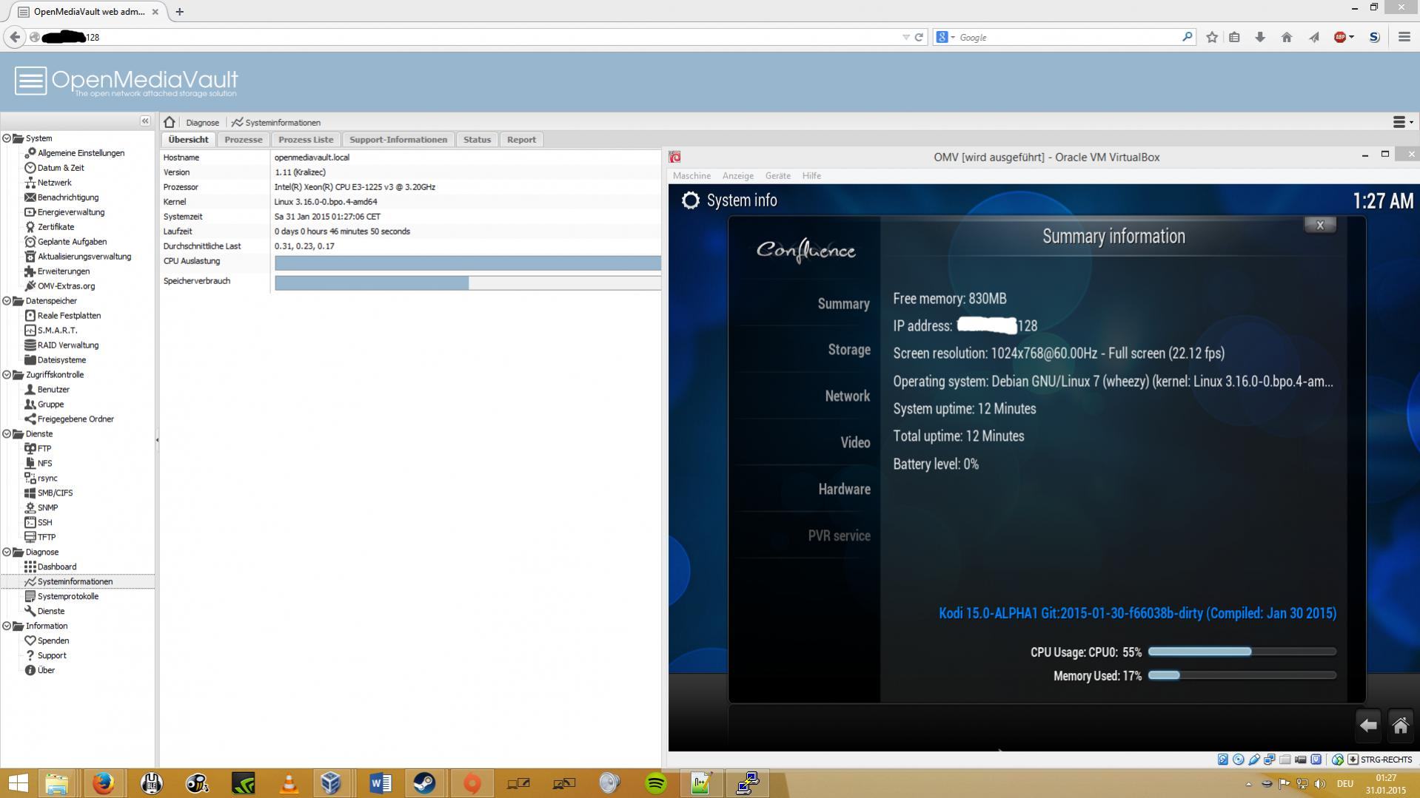Click Firefox back button
The image size is (1420, 798).
15,37
